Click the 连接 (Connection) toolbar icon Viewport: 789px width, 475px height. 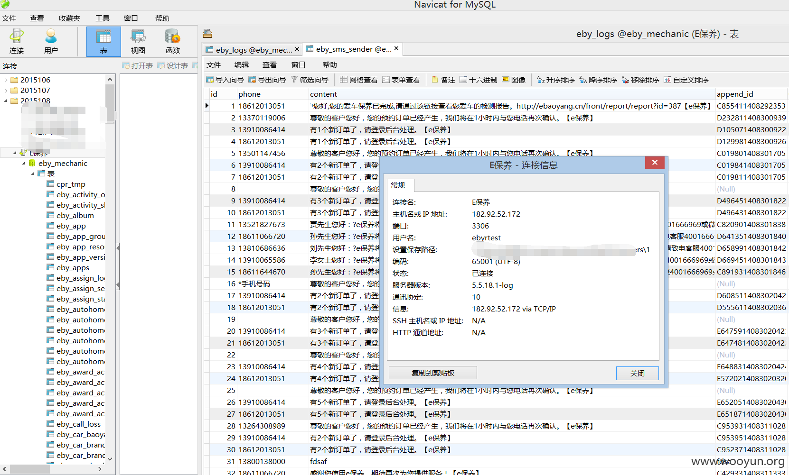16,41
